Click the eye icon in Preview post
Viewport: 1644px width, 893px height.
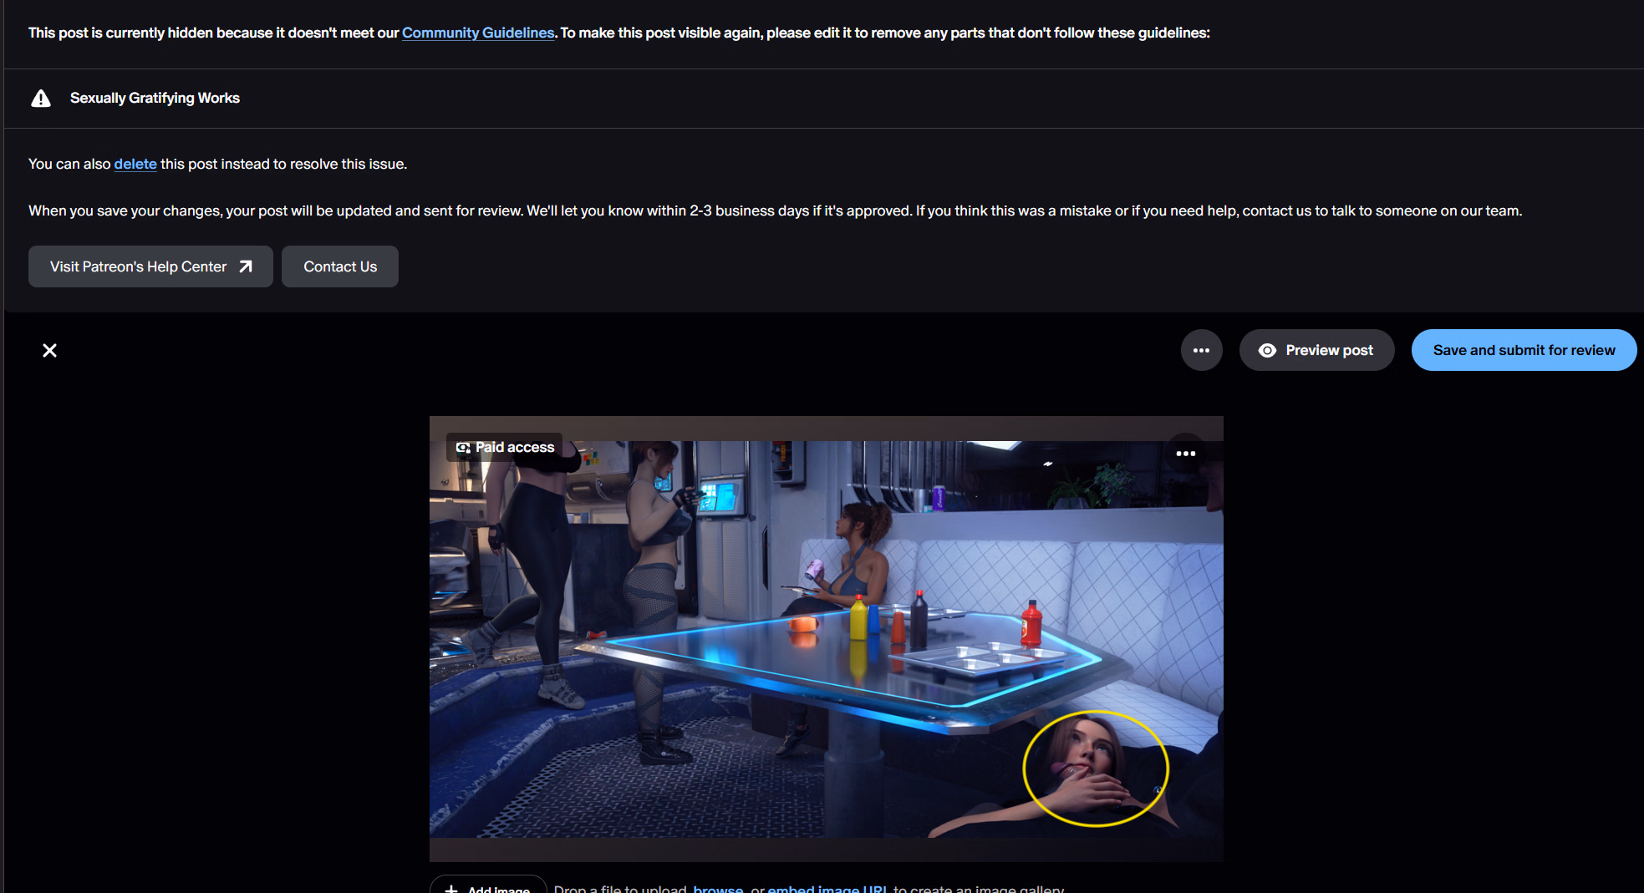pyautogui.click(x=1267, y=351)
